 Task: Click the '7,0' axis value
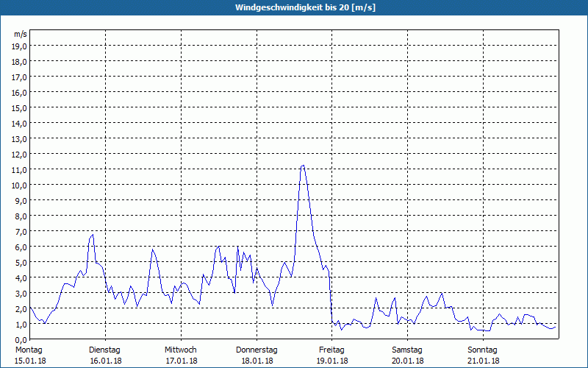tap(21, 232)
